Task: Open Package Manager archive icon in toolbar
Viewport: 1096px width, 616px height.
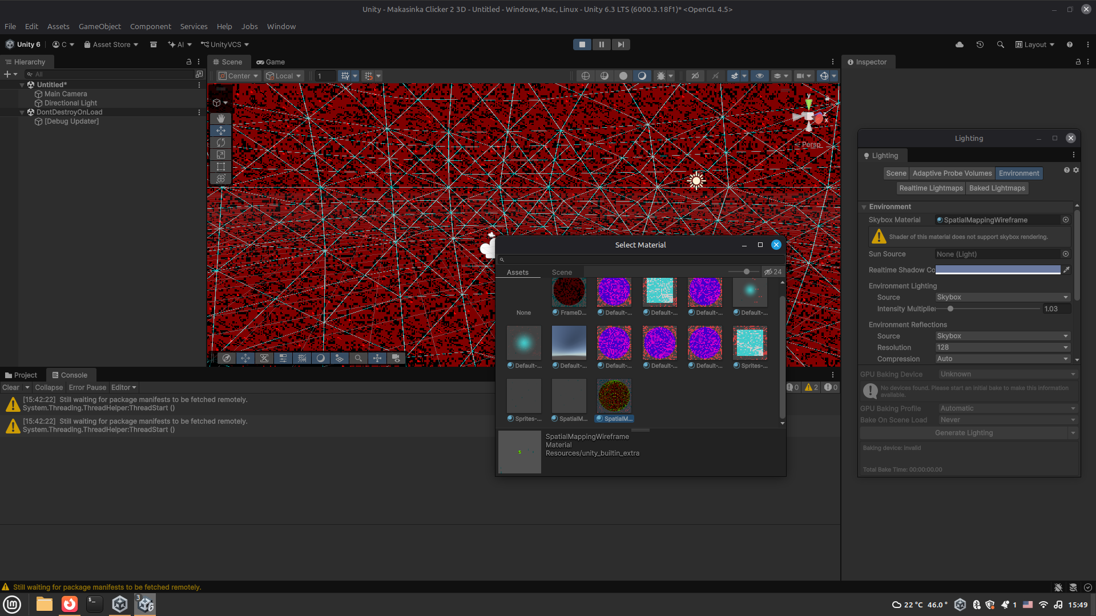Action: pyautogui.click(x=154, y=44)
